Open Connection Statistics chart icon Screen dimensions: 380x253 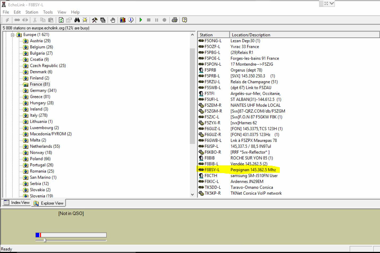[x=123, y=20]
